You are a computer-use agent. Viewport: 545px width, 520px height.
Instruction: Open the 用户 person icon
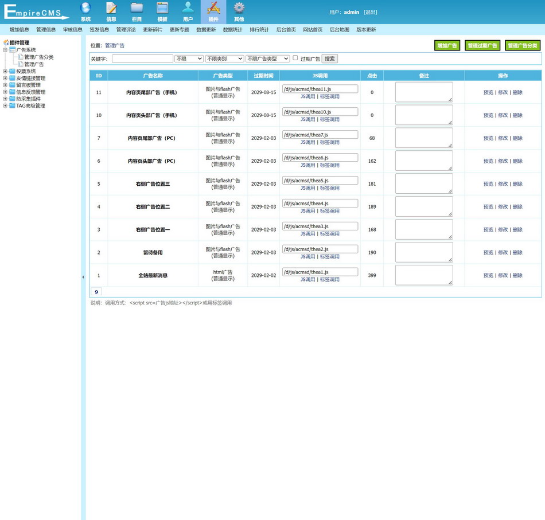pyautogui.click(x=188, y=8)
